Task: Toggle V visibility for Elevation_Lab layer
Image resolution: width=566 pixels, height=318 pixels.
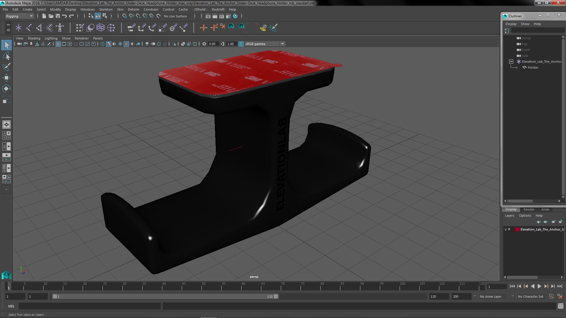Action: click(x=506, y=229)
